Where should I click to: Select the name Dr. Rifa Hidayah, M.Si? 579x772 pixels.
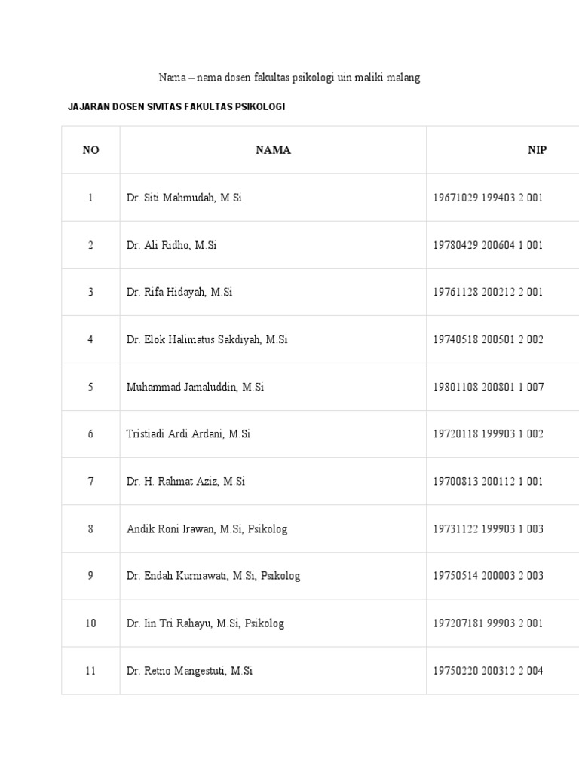179,293
